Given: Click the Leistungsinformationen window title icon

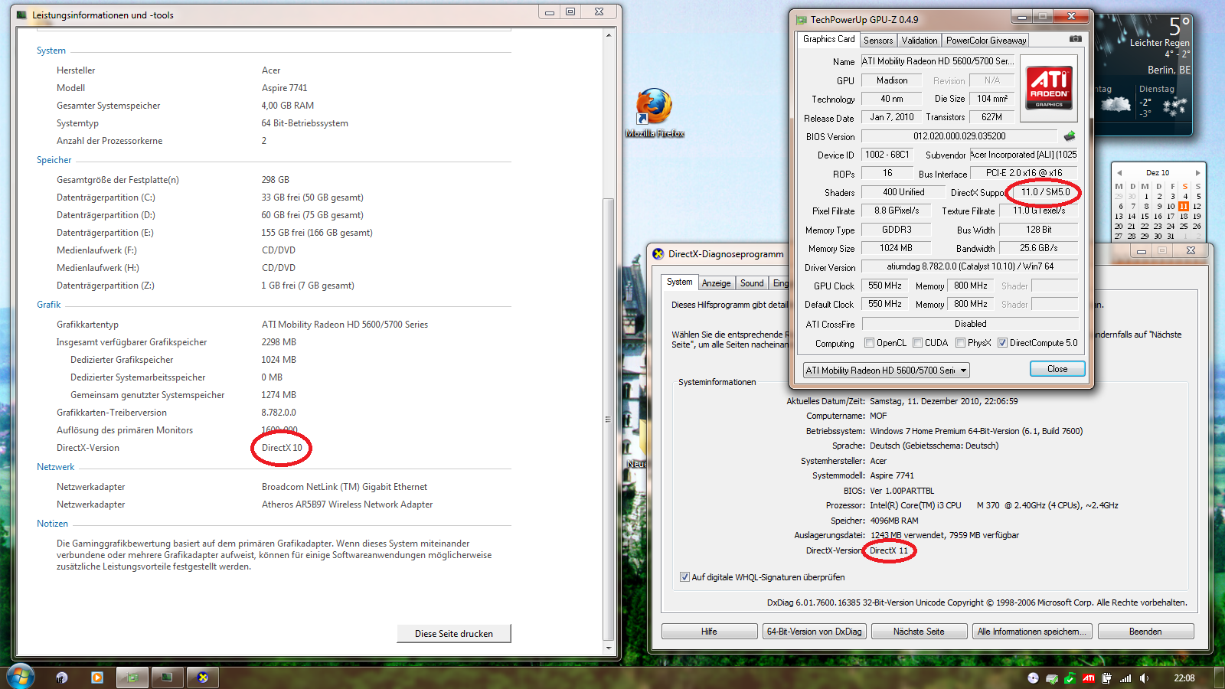Looking at the screenshot, I should [x=21, y=15].
